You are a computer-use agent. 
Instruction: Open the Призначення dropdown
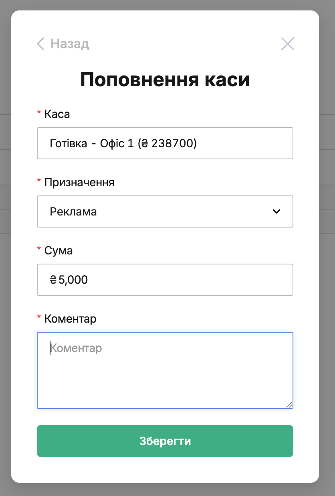pyautogui.click(x=165, y=211)
